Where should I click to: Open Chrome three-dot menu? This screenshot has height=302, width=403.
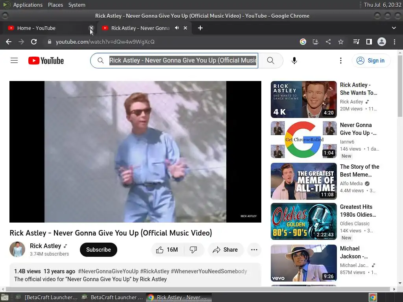394,42
